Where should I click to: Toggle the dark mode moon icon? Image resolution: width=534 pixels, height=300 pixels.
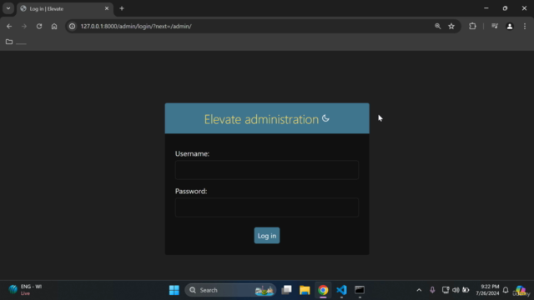[325, 118]
